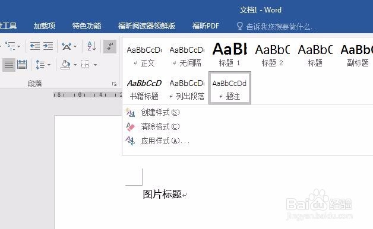Click the line spacing icon
The image size is (373, 229).
[x=40, y=65]
